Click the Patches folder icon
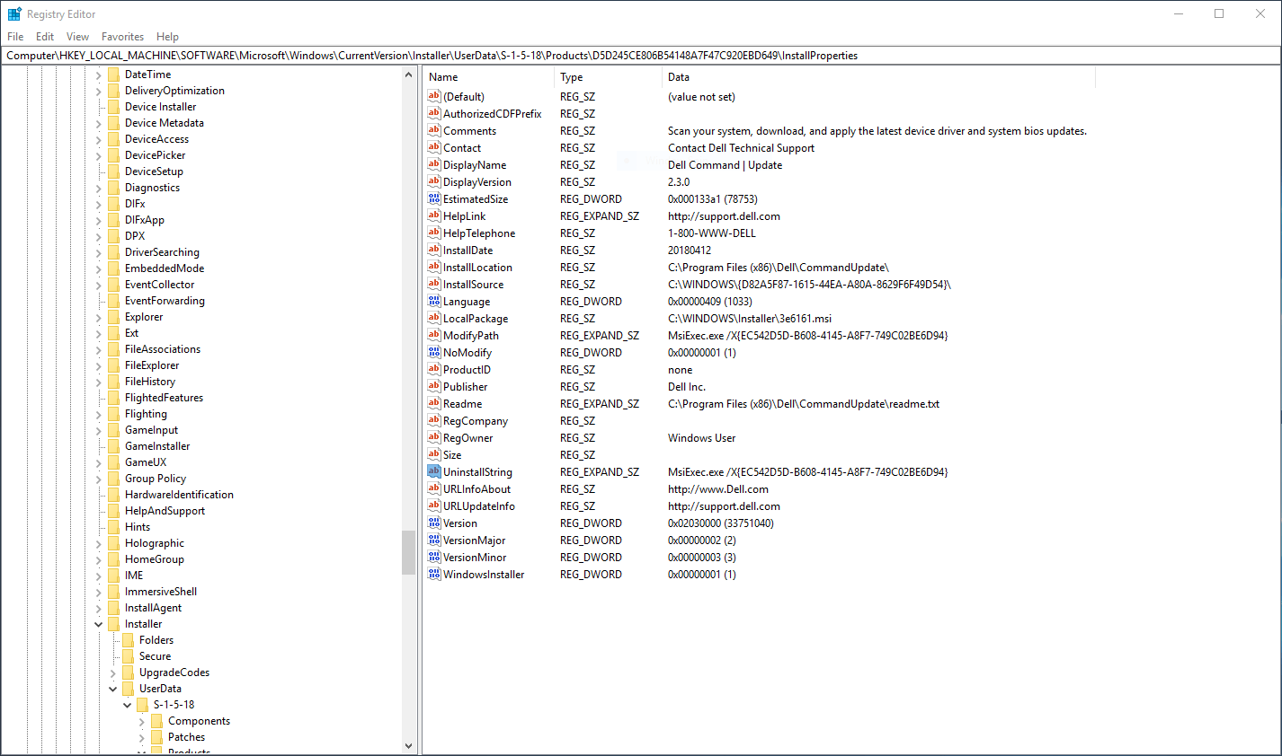 157,737
